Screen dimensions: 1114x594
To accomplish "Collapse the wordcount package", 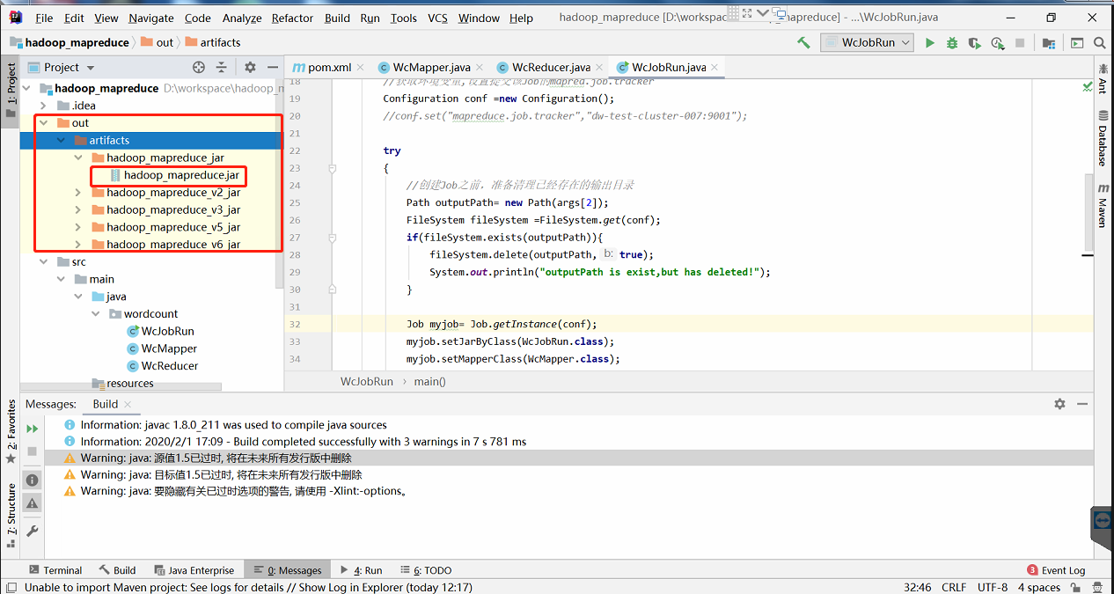I will click(x=96, y=314).
